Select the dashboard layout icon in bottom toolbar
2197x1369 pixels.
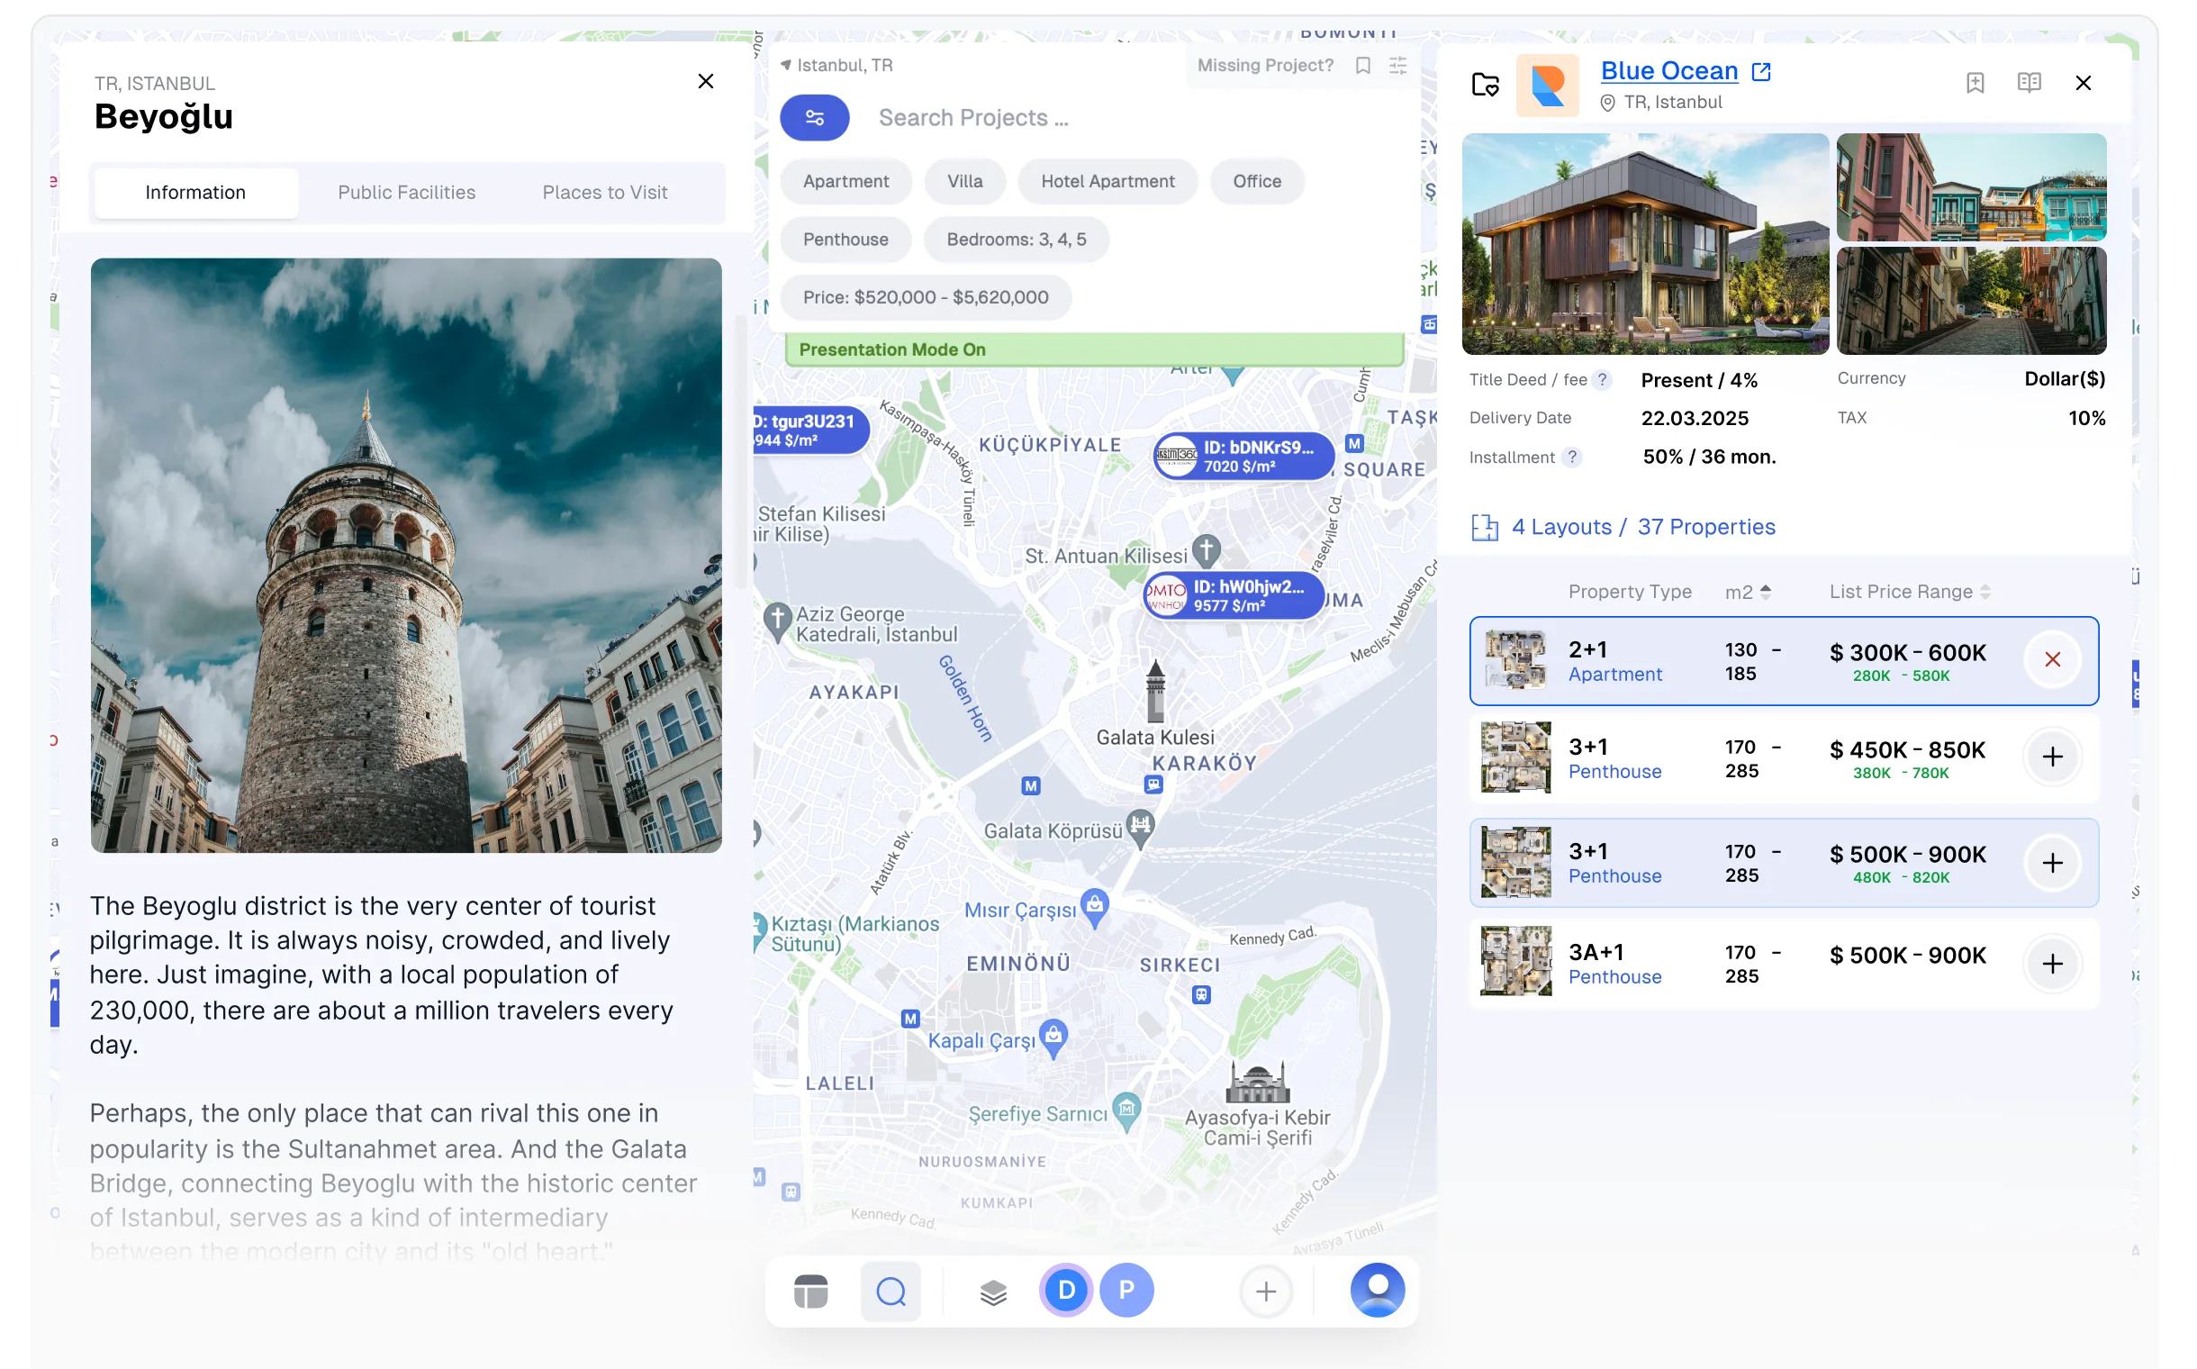(x=810, y=1291)
